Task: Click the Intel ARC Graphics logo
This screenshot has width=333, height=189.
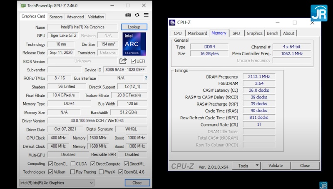Action: coord(134,44)
